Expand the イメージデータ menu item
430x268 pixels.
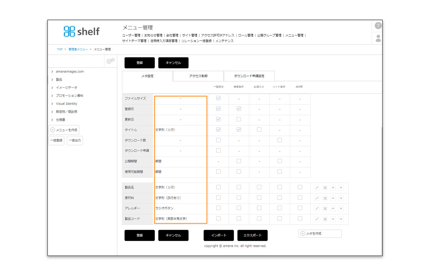click(x=52, y=87)
